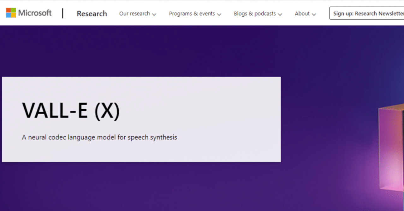Screen dimensions: 404x211
Task: Click the Research homepage link
Action: (x=92, y=14)
